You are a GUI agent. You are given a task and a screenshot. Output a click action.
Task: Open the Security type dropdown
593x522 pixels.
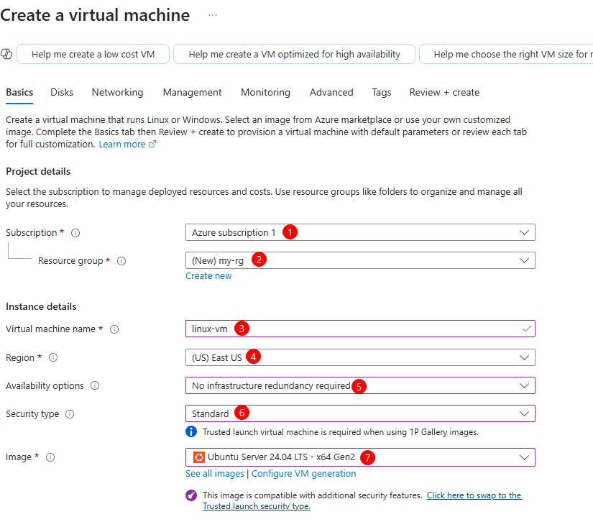tap(360, 413)
